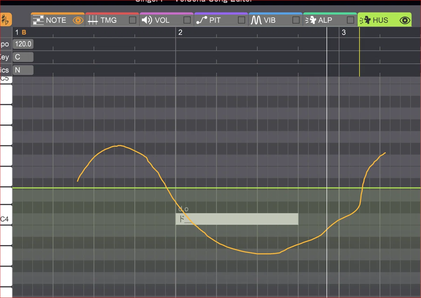Click the 'd o' phoneme label
Image resolution: width=421 pixels, height=298 pixels.
click(183, 209)
